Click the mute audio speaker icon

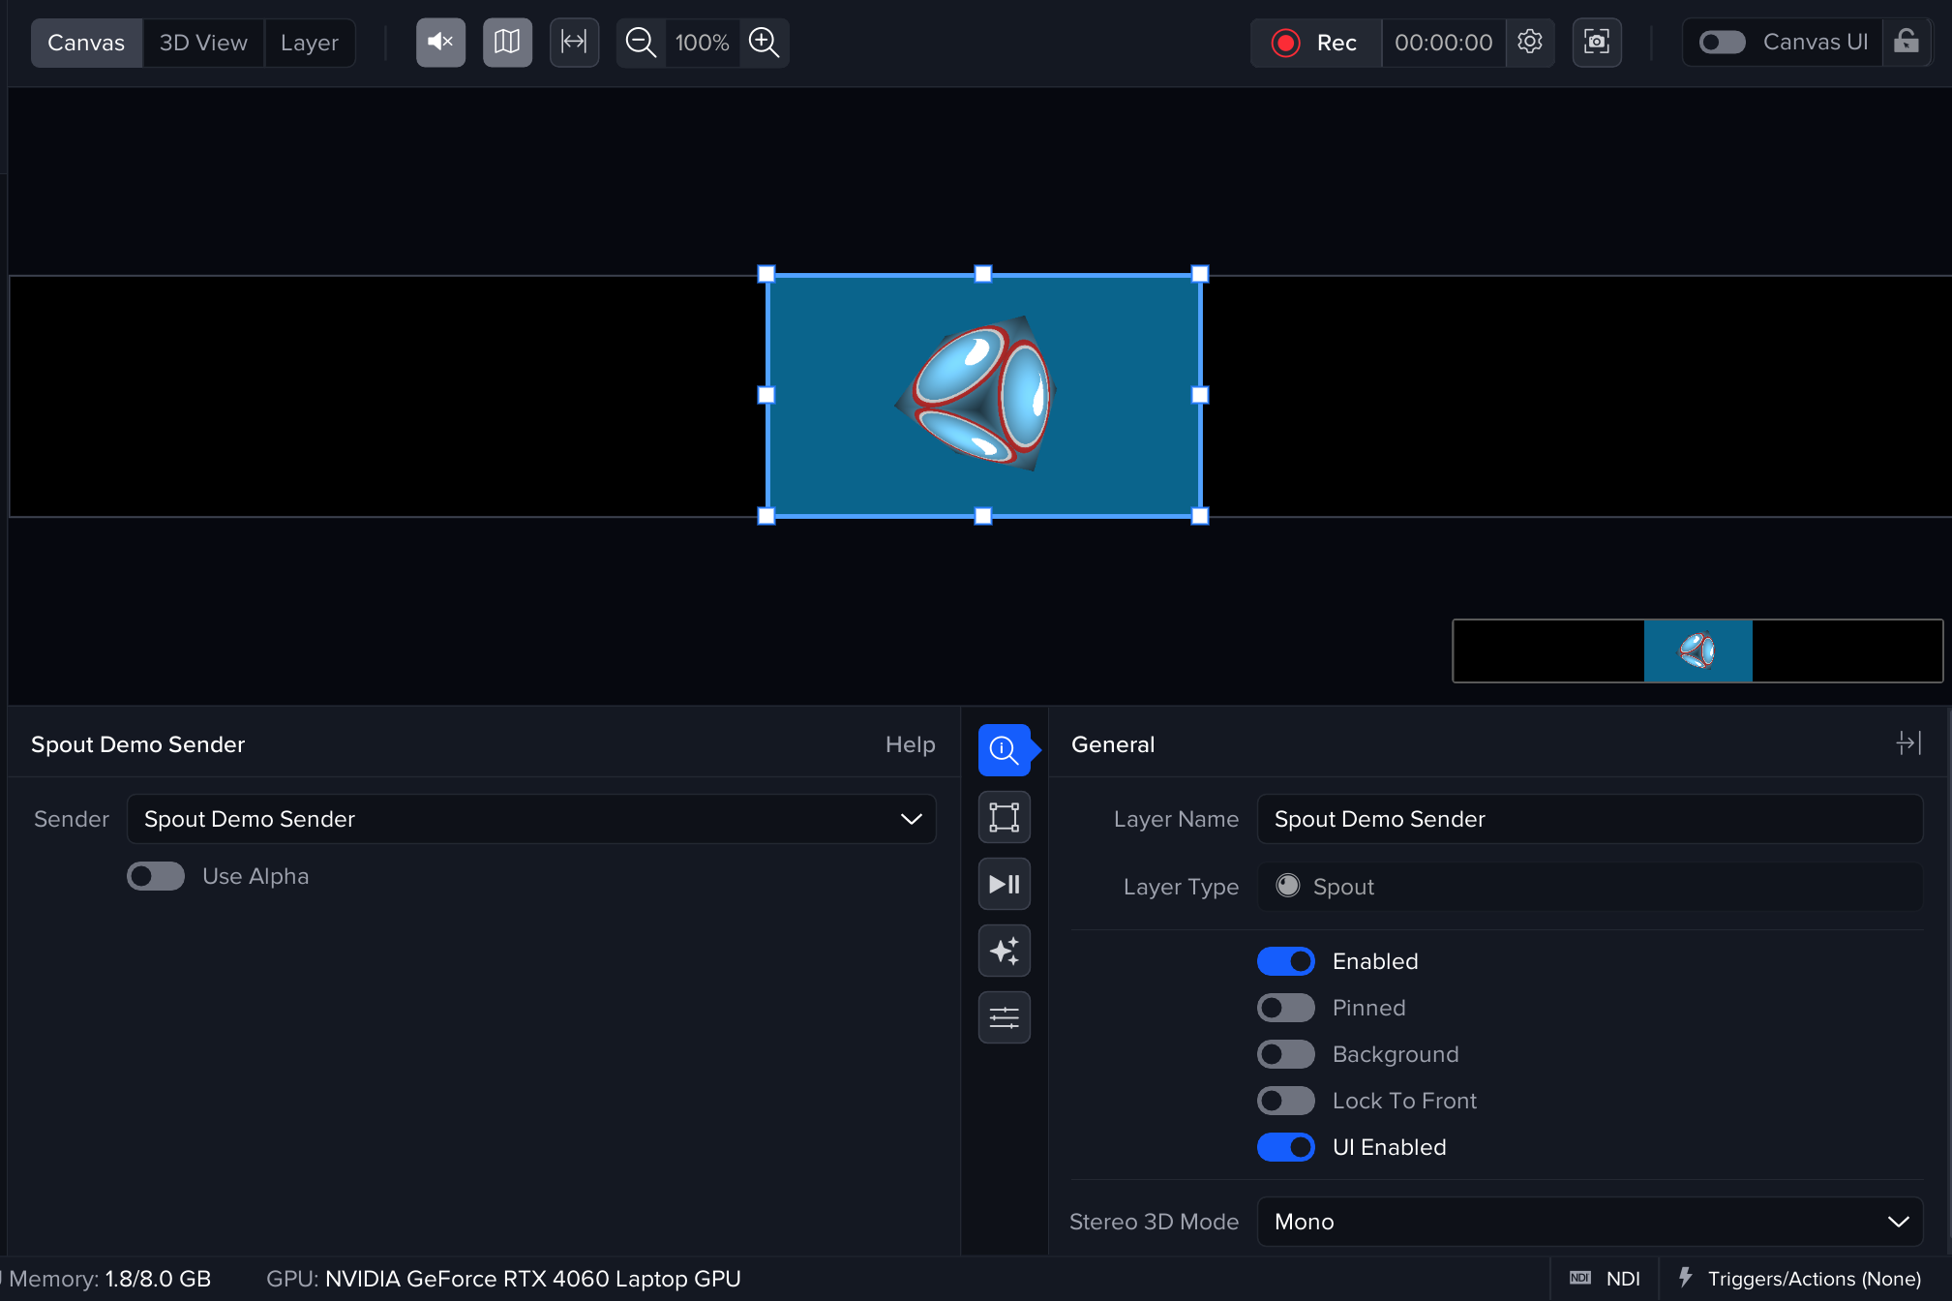tap(440, 43)
